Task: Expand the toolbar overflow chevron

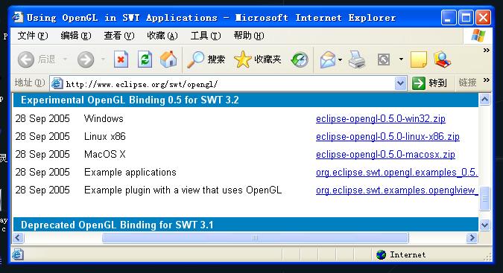Action: pos(487,51)
